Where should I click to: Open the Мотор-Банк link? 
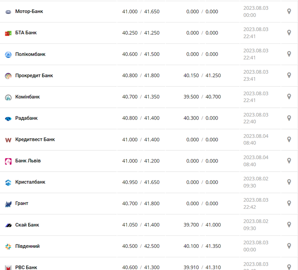[x=29, y=11]
